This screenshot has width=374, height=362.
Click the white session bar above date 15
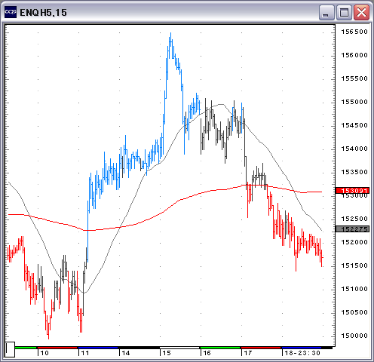tap(179, 348)
